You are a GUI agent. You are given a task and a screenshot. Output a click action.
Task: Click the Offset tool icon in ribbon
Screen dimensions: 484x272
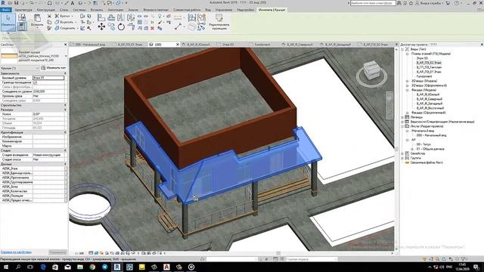tap(111, 17)
